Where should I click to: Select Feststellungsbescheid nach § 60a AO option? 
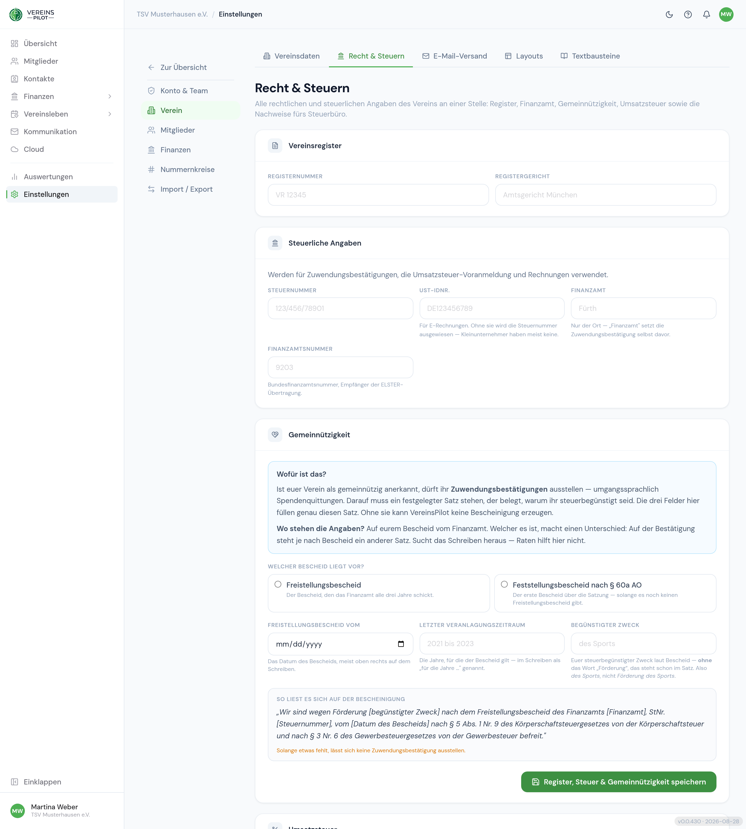[x=504, y=584]
